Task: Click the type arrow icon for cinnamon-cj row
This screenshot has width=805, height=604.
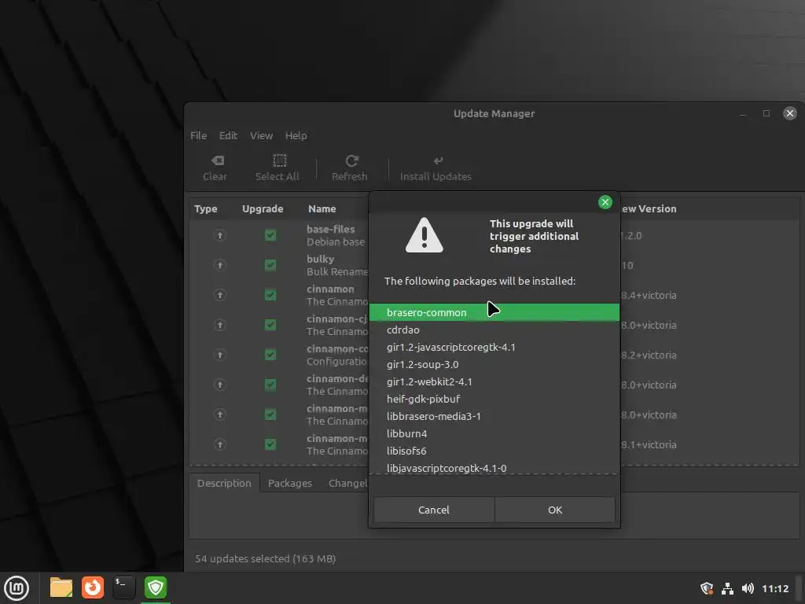Action: coord(220,325)
